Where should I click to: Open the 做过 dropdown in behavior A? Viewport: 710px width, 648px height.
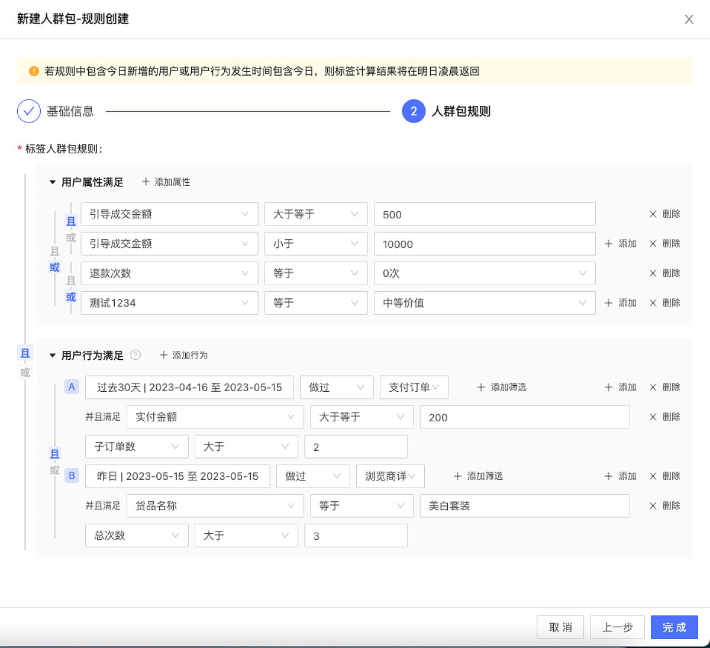click(337, 388)
